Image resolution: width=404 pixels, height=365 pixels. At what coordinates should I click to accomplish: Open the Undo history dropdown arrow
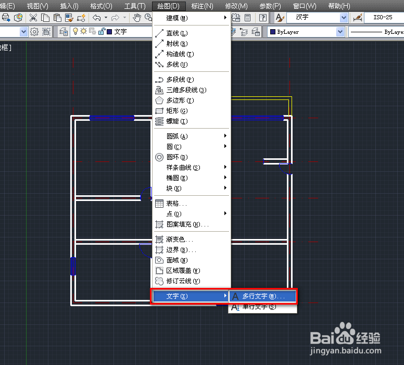pos(106,18)
